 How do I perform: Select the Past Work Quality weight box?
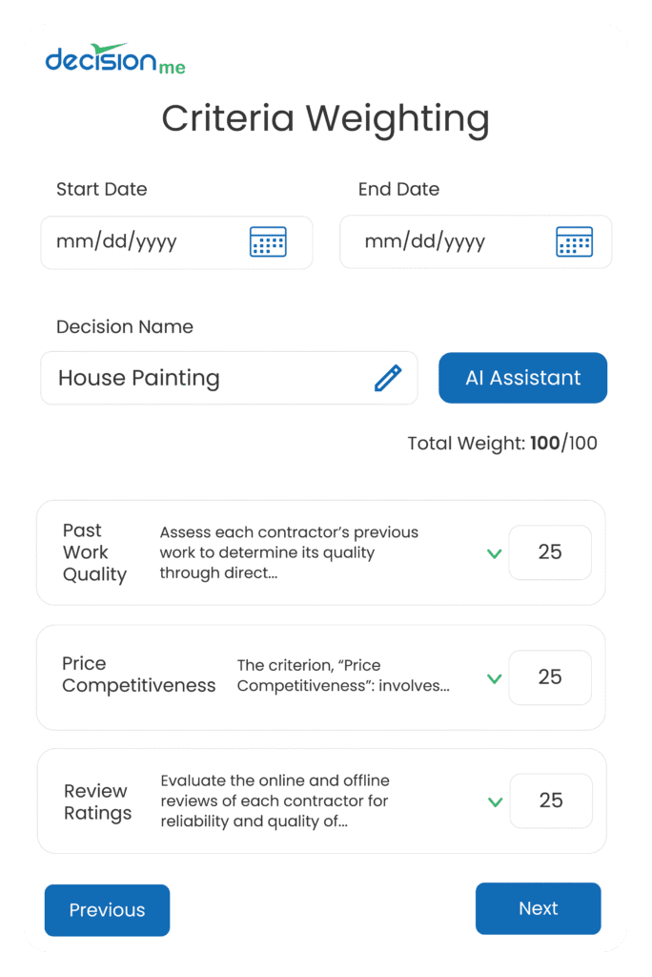[x=550, y=552]
